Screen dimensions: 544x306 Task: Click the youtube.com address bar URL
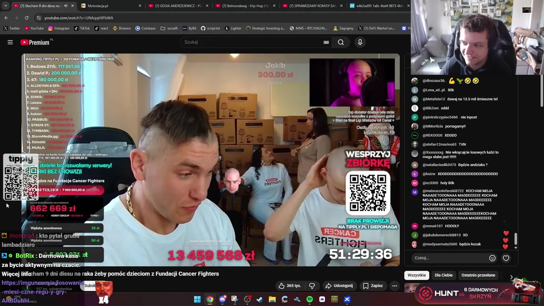tap(79, 18)
